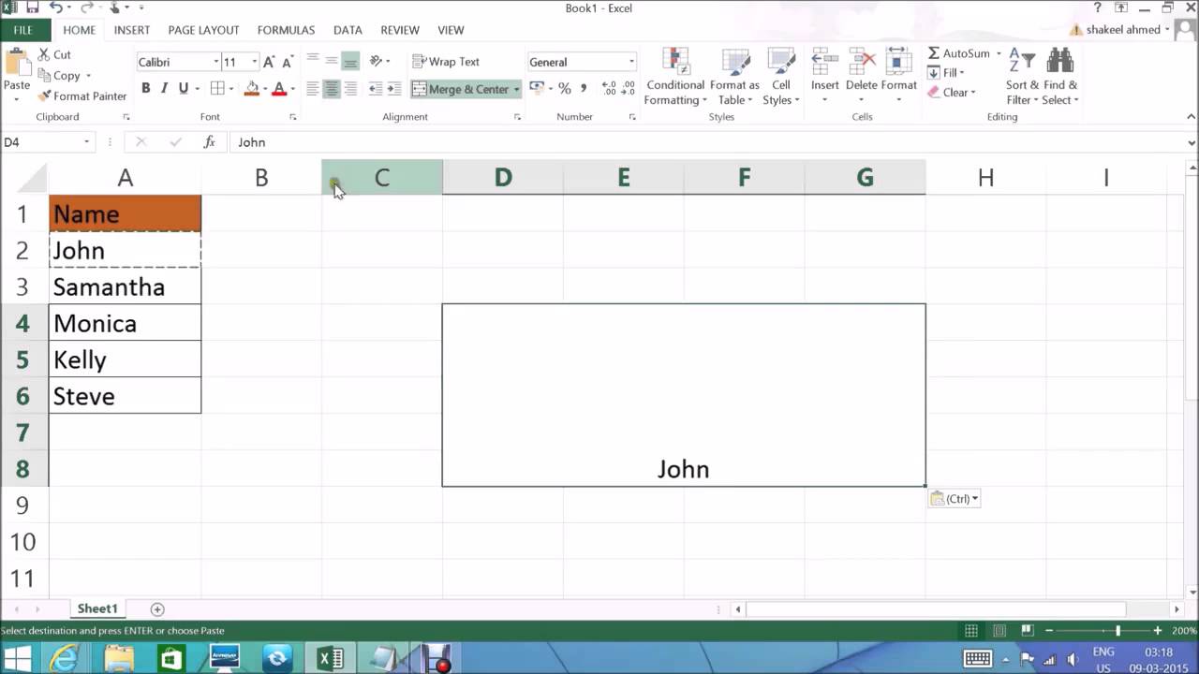The height and width of the screenshot is (674, 1199).
Task: Click the Insert Function fx icon
Action: pos(210,142)
